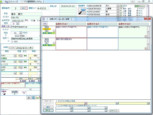
Task: Click the button above the value 3 at bottom
Action: (15, 92)
